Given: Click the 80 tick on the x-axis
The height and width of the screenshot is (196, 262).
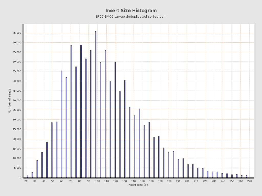Looking at the screenshot, I should point(80,181).
